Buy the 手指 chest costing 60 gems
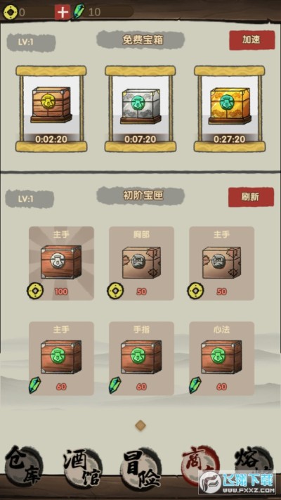The width and height of the screenshot is (281, 500). click(x=141, y=359)
